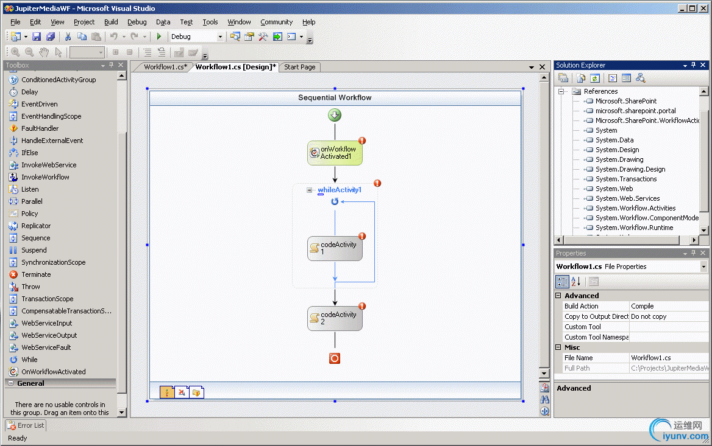Toggle auto-hide pin on Toolbox panel
712x446 pixels.
[112, 65]
